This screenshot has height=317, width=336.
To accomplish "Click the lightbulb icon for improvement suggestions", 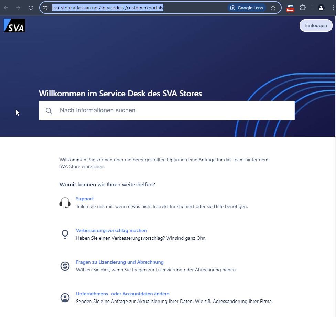I will pyautogui.click(x=65, y=234).
